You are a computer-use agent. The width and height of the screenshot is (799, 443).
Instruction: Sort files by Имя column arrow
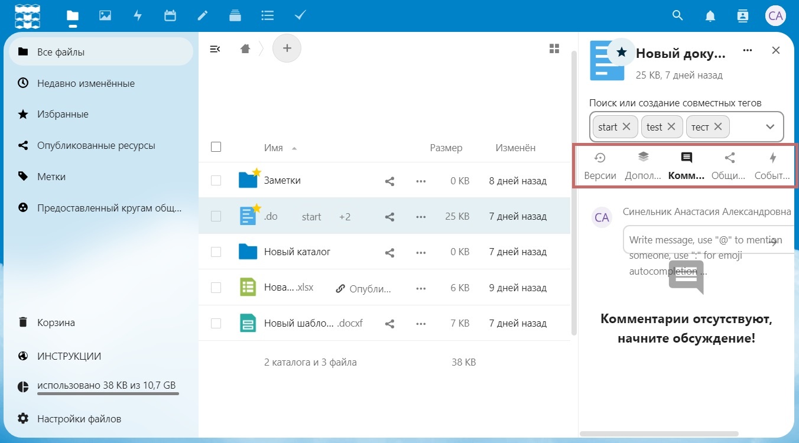[294, 148]
